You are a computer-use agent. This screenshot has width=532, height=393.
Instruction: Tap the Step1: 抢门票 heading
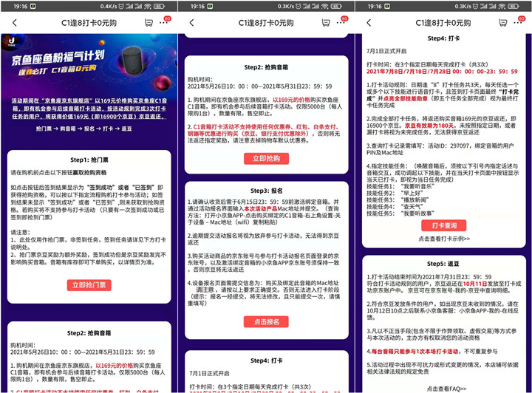pos(89,160)
